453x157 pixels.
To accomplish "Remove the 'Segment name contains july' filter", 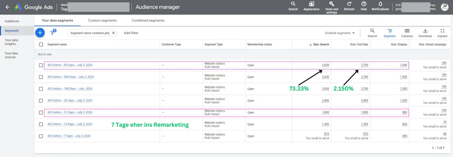I will pos(113,33).
